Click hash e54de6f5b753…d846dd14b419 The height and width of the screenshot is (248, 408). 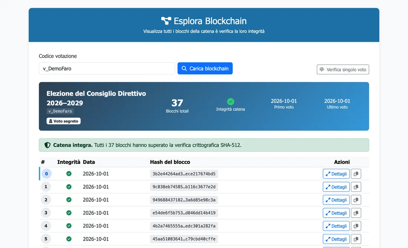(x=184, y=213)
